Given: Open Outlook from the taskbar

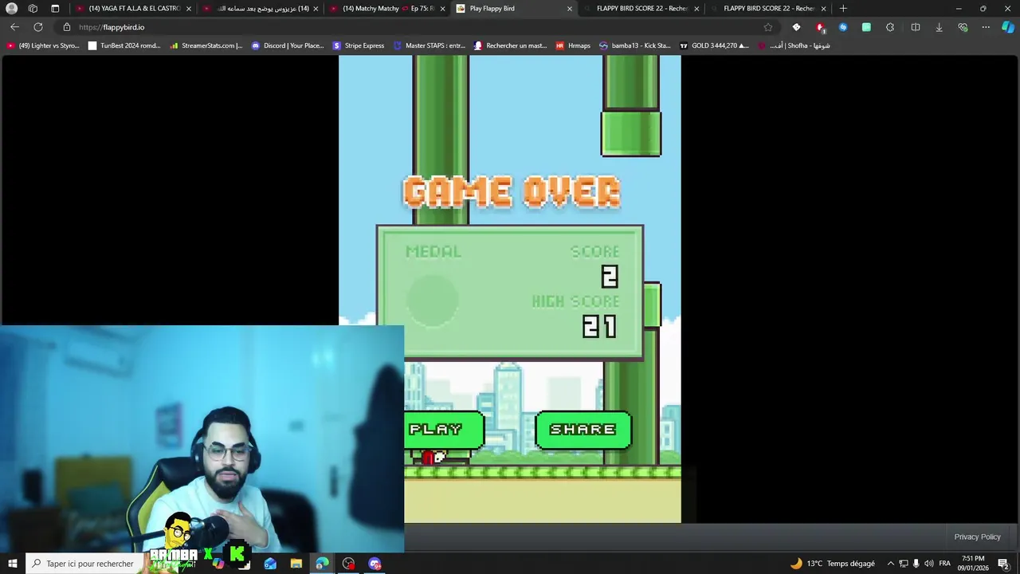Looking at the screenshot, I should 270,564.
